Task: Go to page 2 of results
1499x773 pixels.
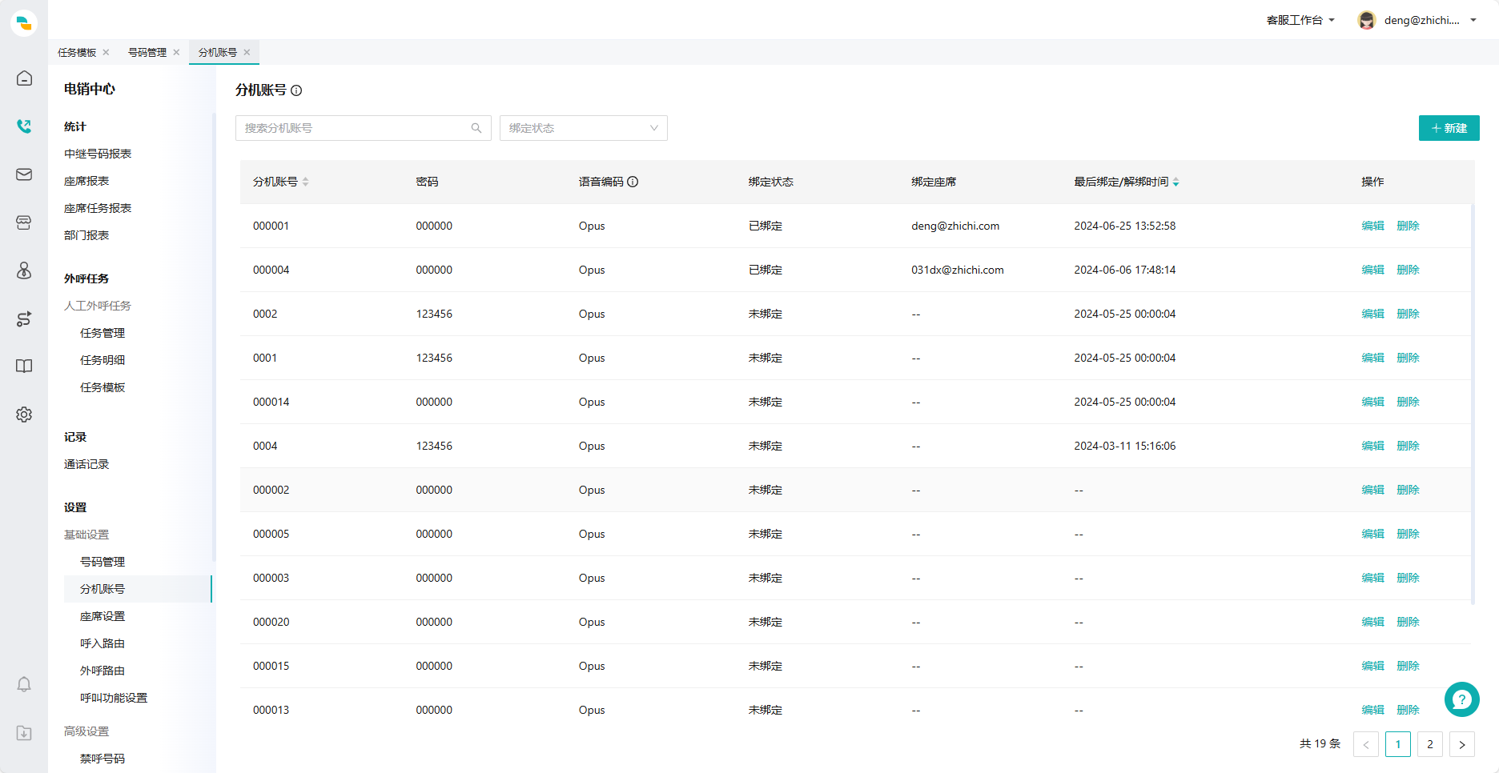Action: (1430, 744)
